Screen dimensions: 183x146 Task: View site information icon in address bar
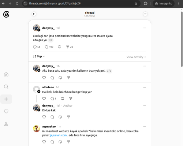pos(25,3)
